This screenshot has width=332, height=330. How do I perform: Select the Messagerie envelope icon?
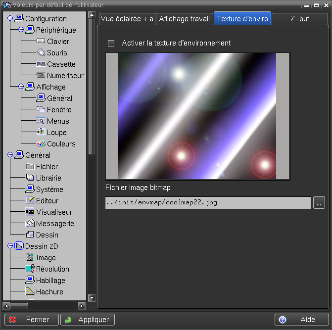[30, 223]
